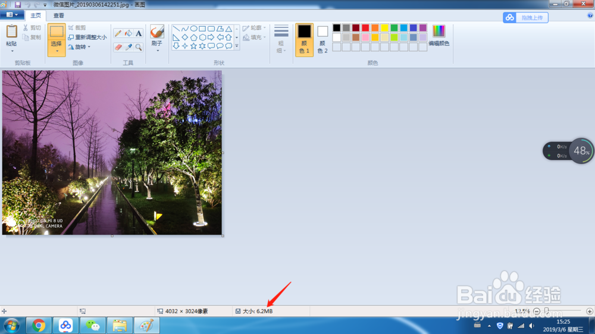This screenshot has height=334, width=595.
Task: Click the night canal photo on canvas
Action: tap(112, 152)
